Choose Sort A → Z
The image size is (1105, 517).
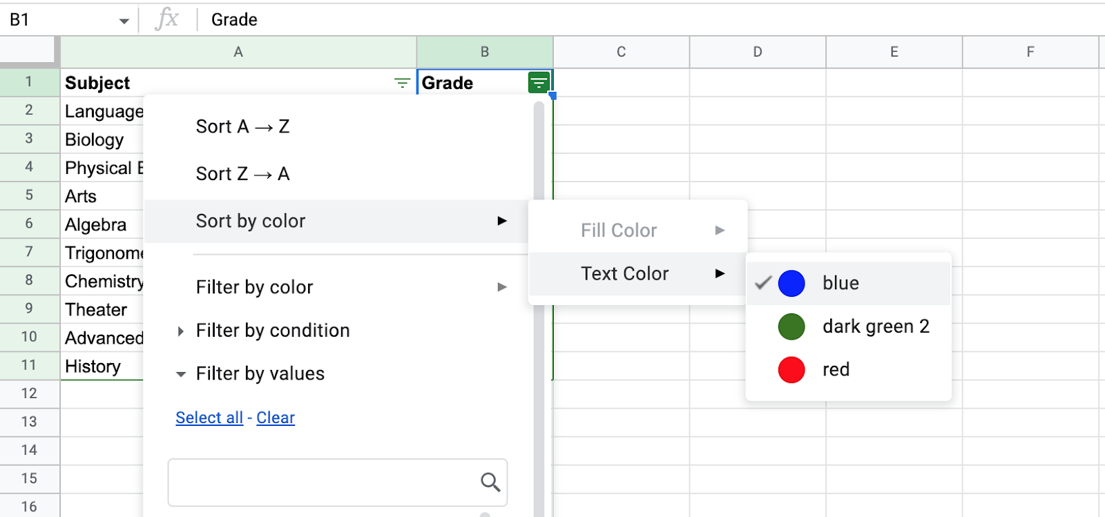243,127
